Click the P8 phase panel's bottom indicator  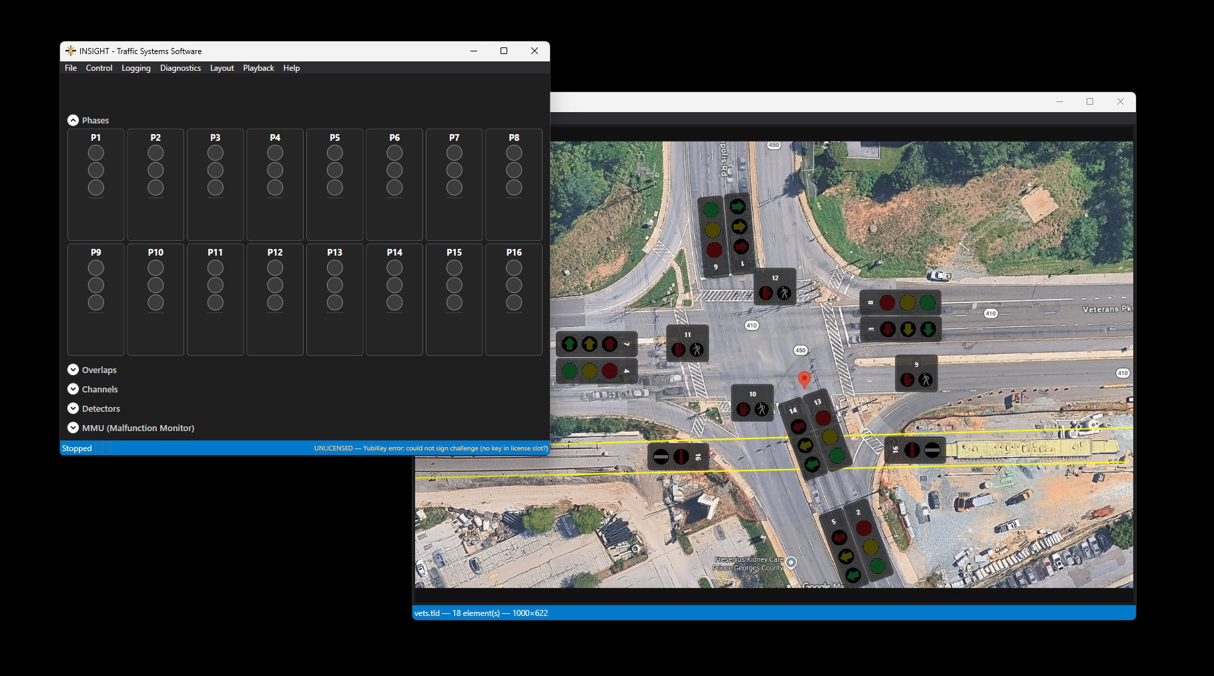[x=514, y=188]
